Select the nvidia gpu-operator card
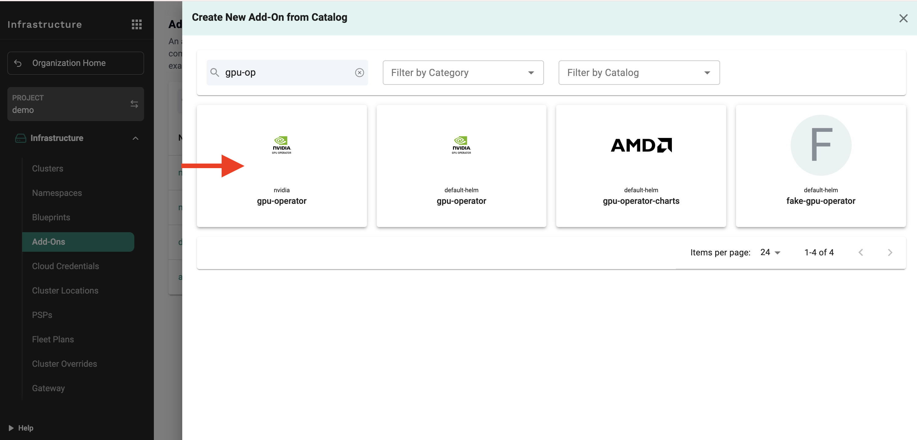This screenshot has width=917, height=440. pos(281,166)
